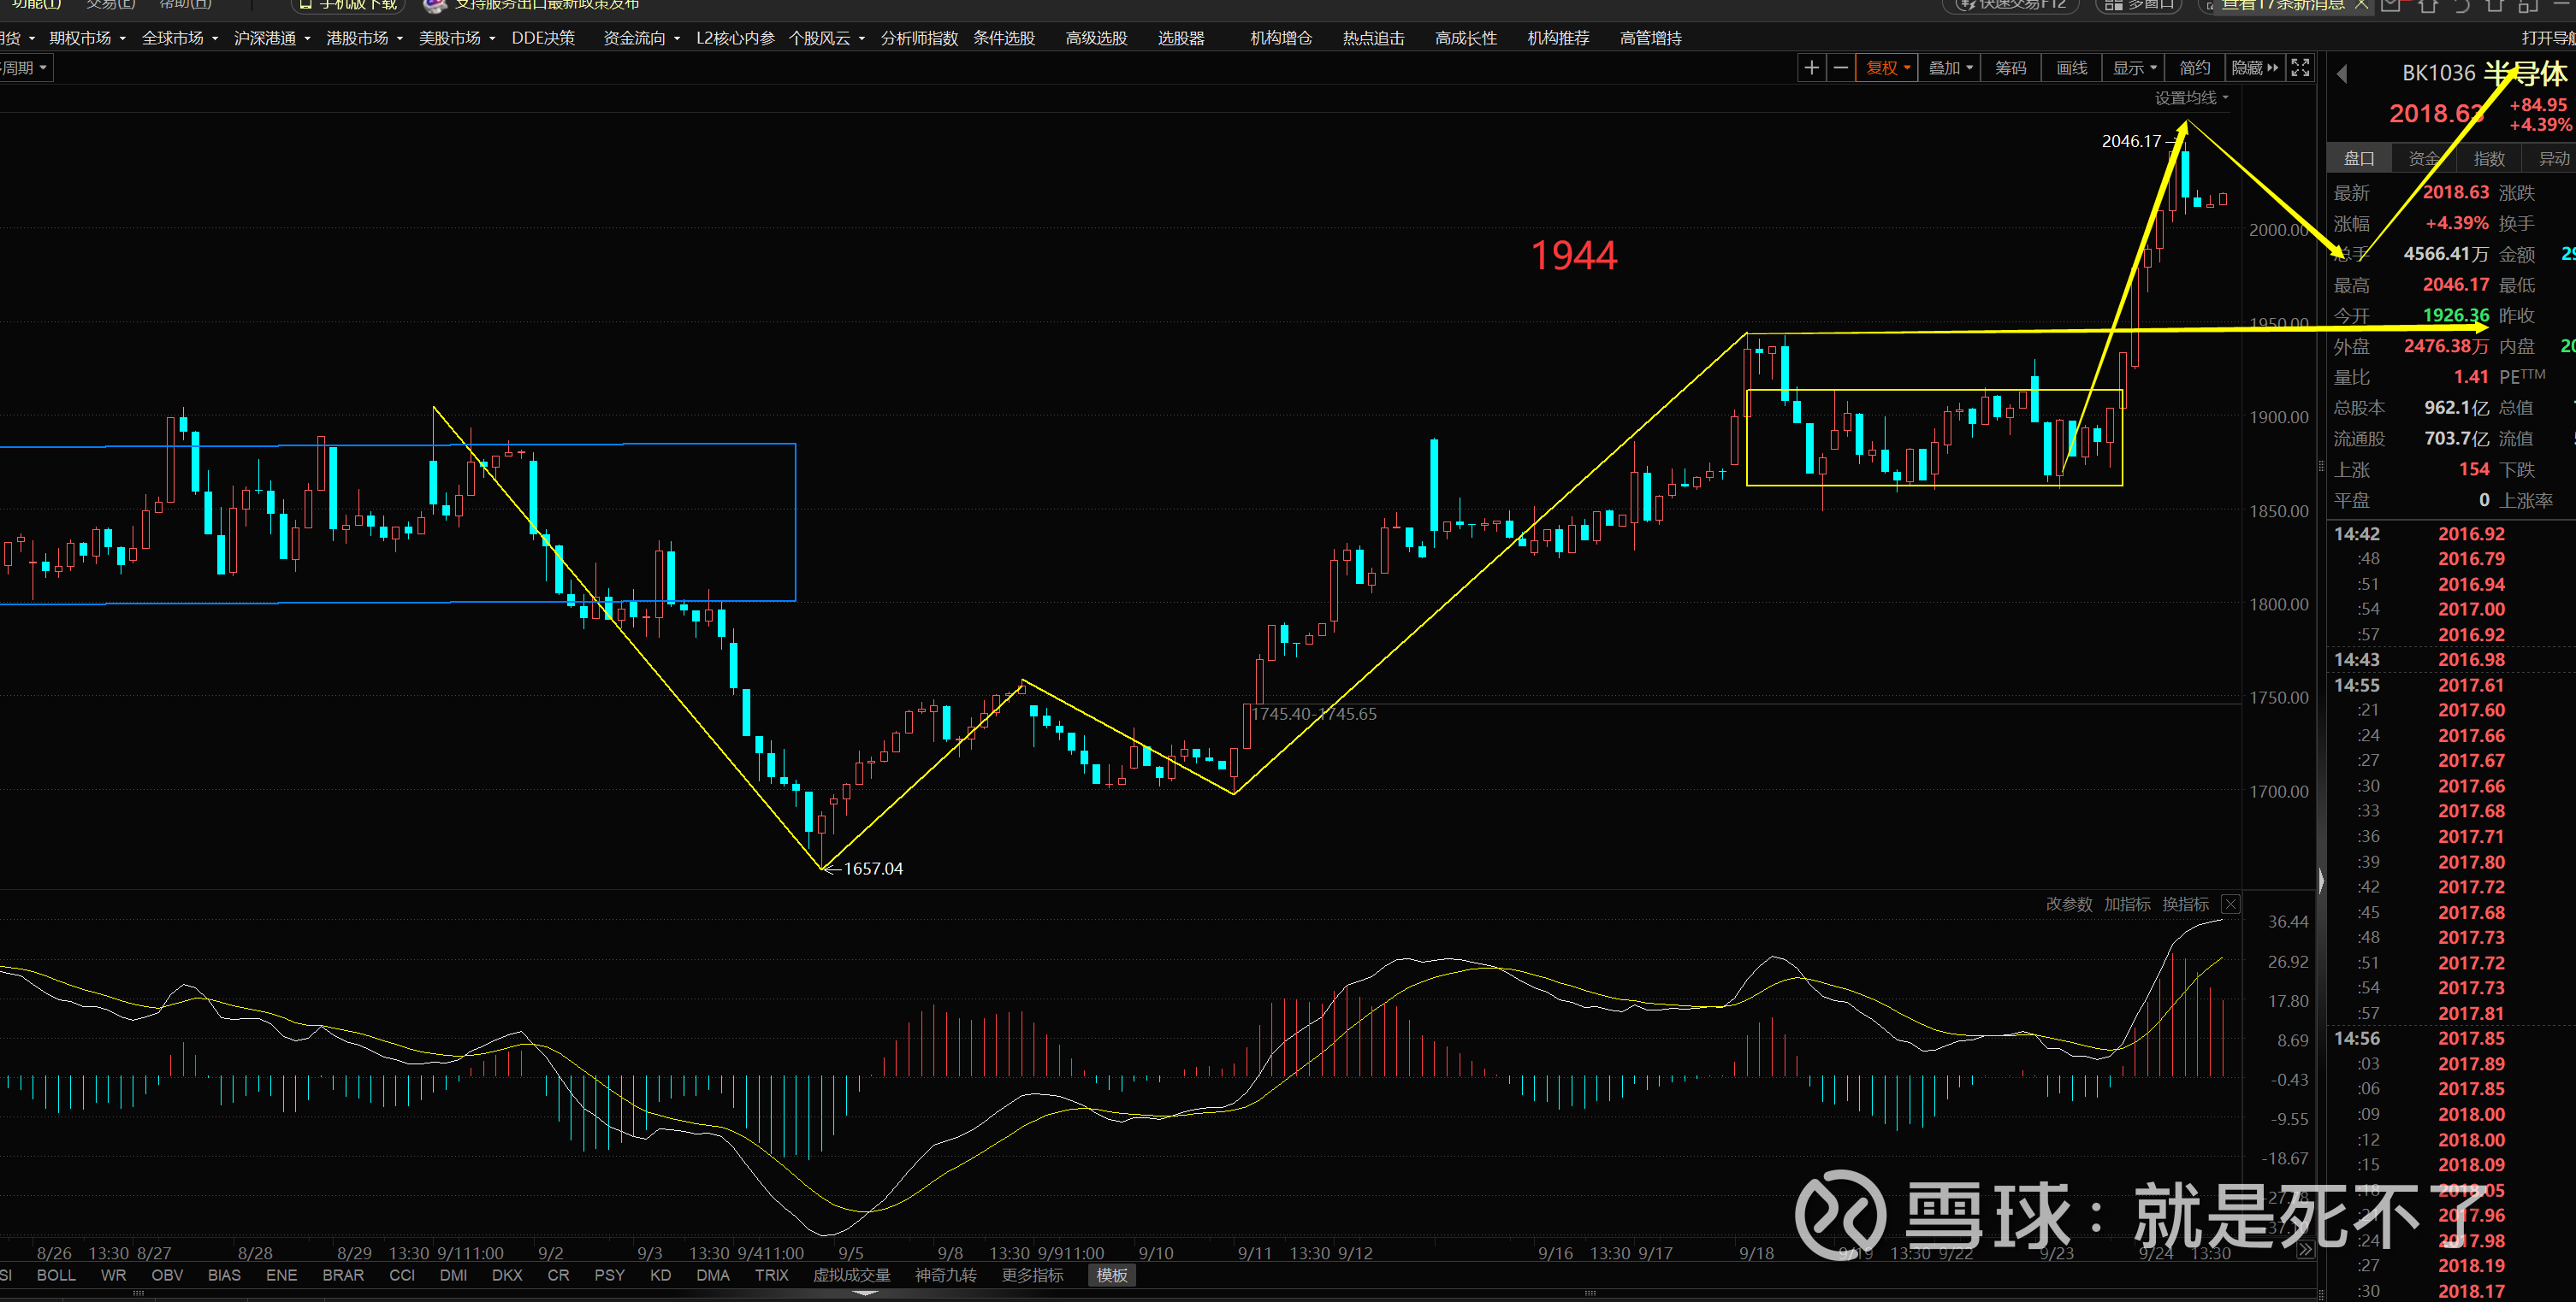Toggle 筹码 chip distribution view

click(2010, 68)
